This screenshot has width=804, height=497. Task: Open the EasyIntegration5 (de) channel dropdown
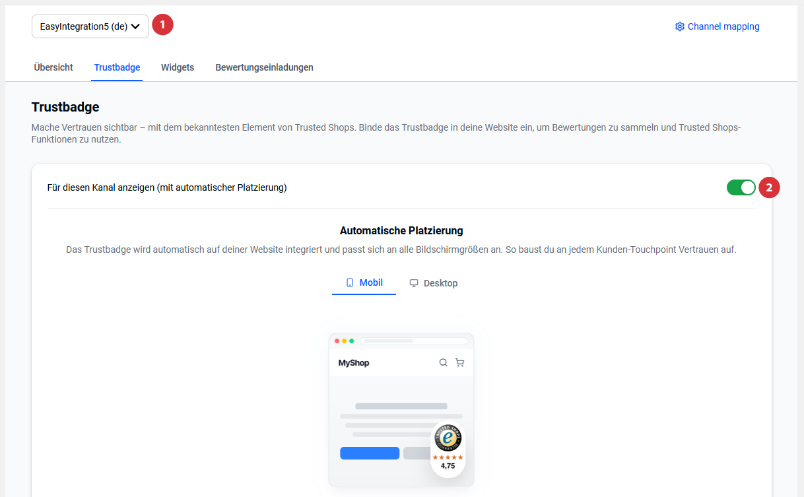coord(90,26)
